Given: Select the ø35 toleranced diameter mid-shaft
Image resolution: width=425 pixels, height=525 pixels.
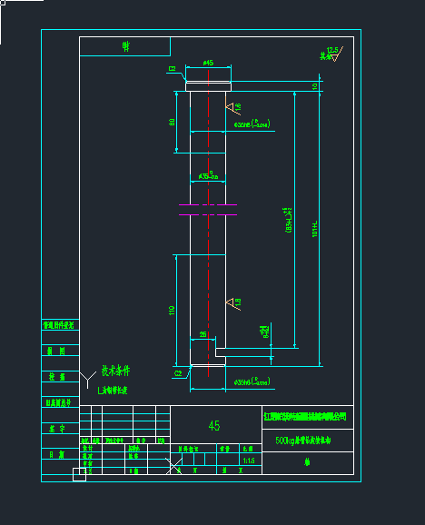Looking at the screenshot, I should point(208,176).
